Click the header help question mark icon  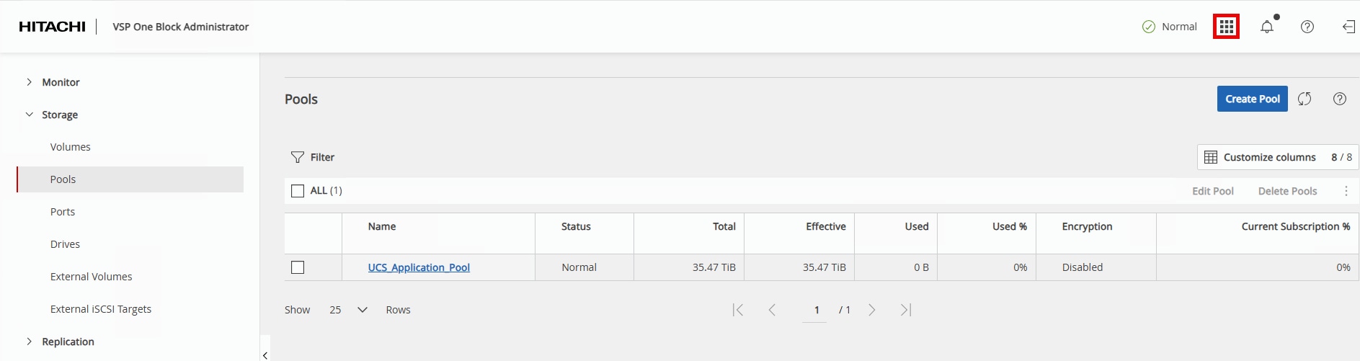click(1307, 27)
